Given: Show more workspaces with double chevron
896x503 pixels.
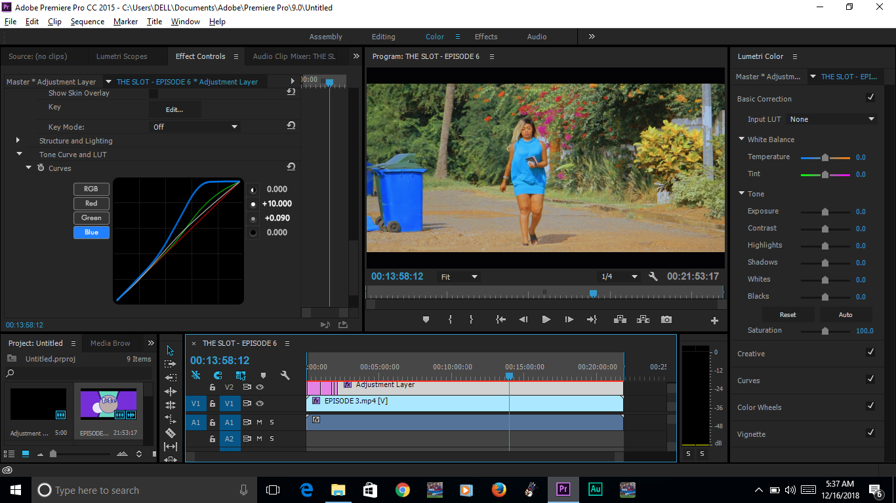Looking at the screenshot, I should point(592,37).
